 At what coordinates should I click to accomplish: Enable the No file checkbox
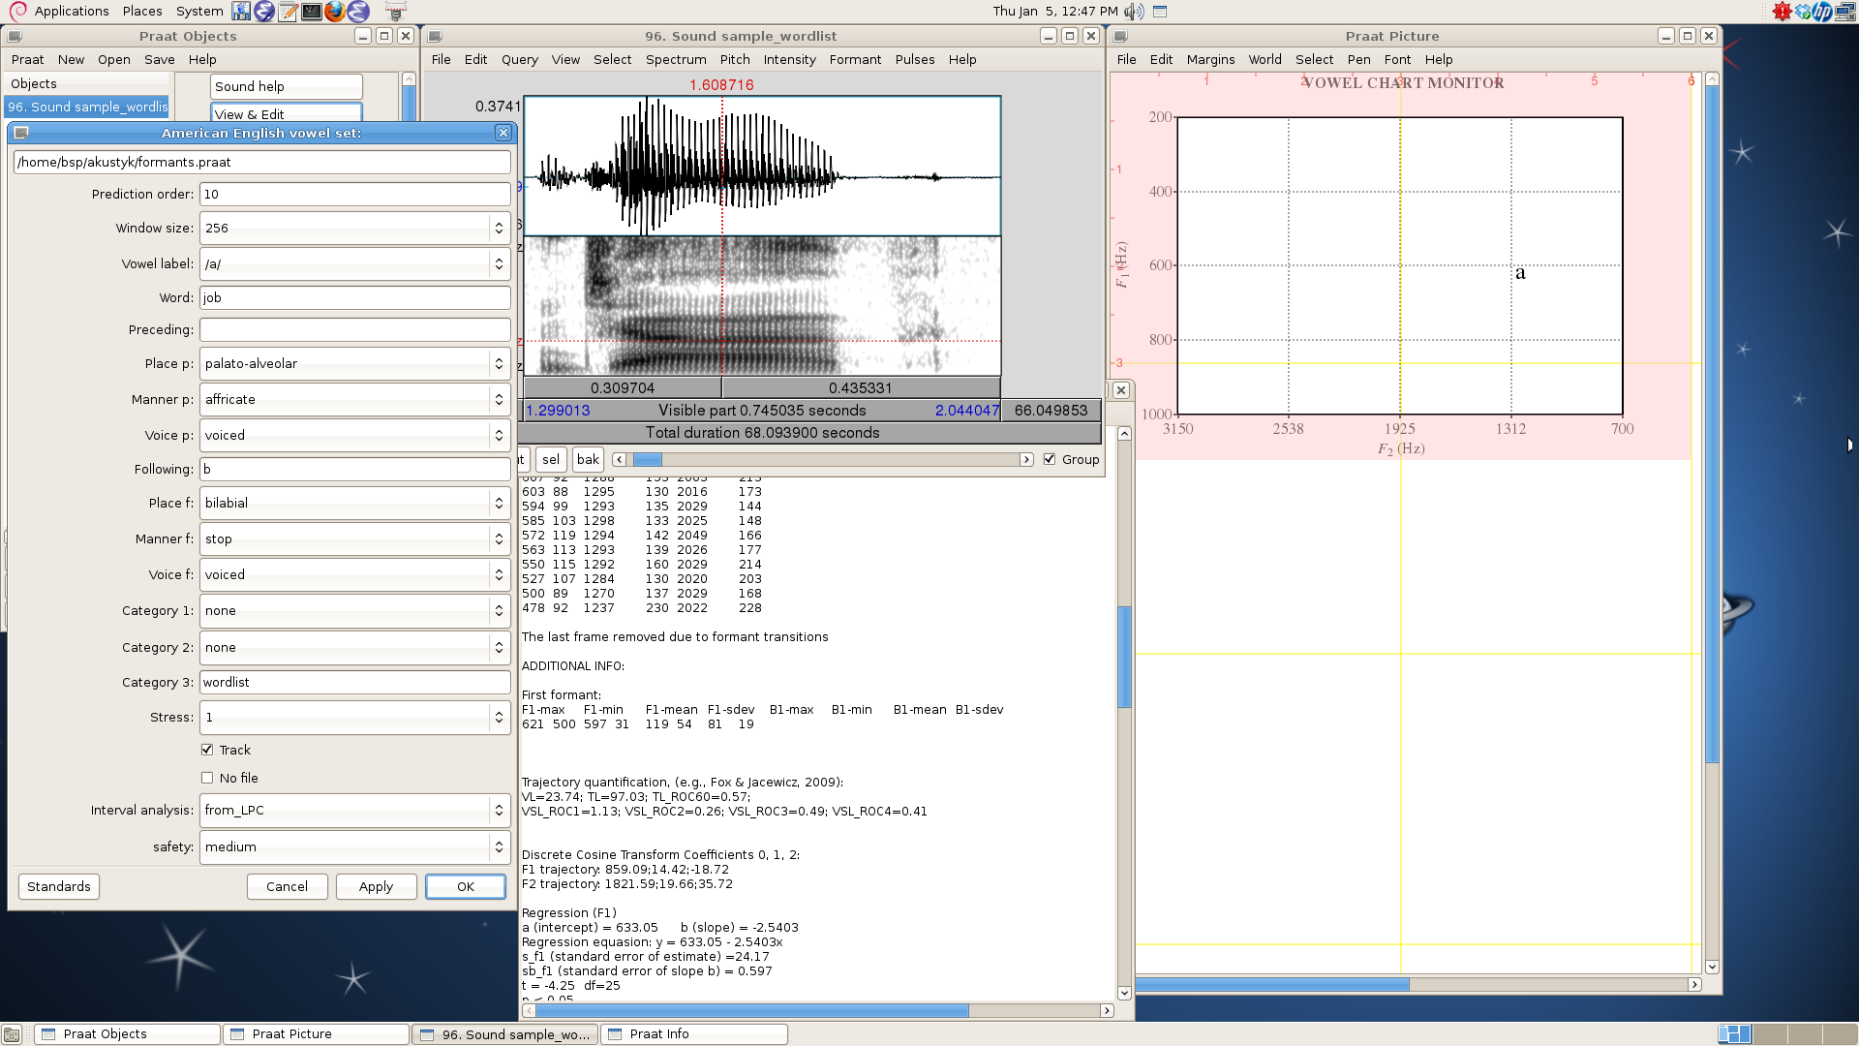[207, 778]
